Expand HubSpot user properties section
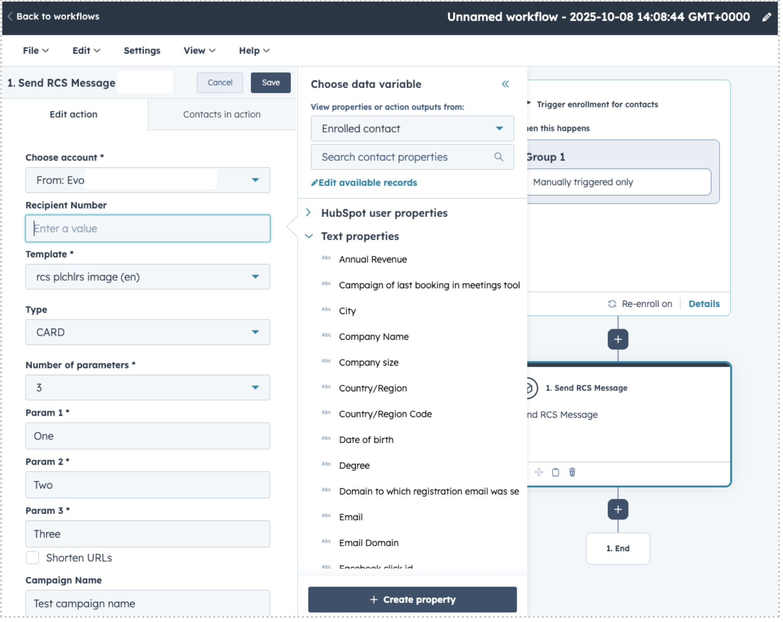 (309, 213)
